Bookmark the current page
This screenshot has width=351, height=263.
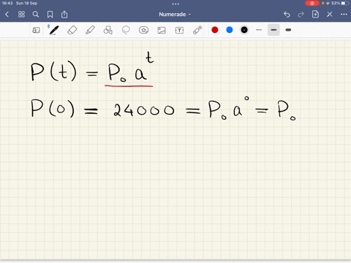tap(50, 15)
